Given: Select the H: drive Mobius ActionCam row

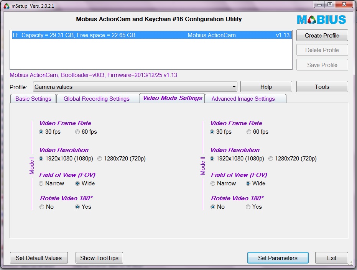Looking at the screenshot, I should pos(151,35).
